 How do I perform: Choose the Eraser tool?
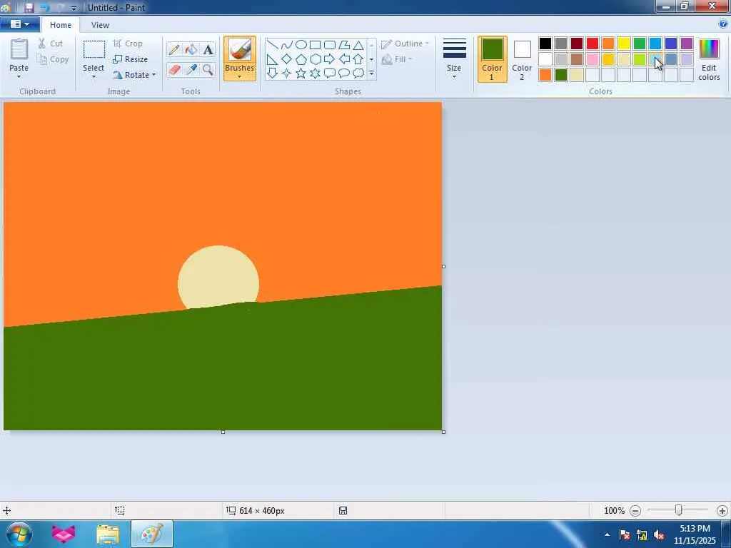(x=174, y=70)
